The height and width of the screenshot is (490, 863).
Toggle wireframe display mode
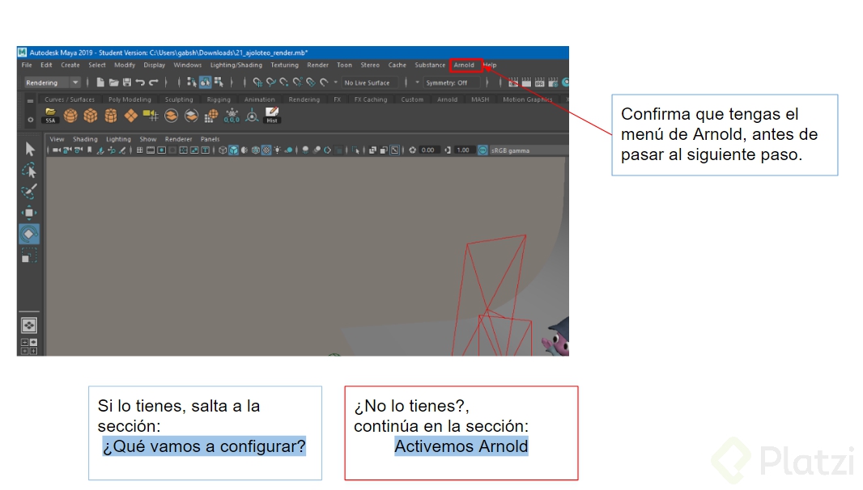(x=223, y=150)
